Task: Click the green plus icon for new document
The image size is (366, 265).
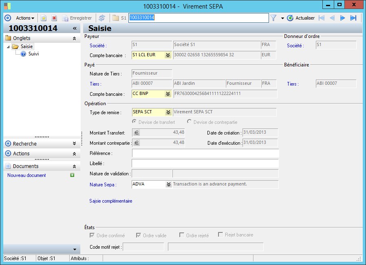Action: tap(72, 175)
